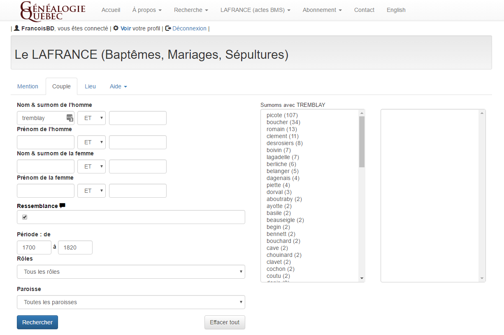Select bouchard (2) in the surnames list
The image size is (504, 335).
(283, 241)
